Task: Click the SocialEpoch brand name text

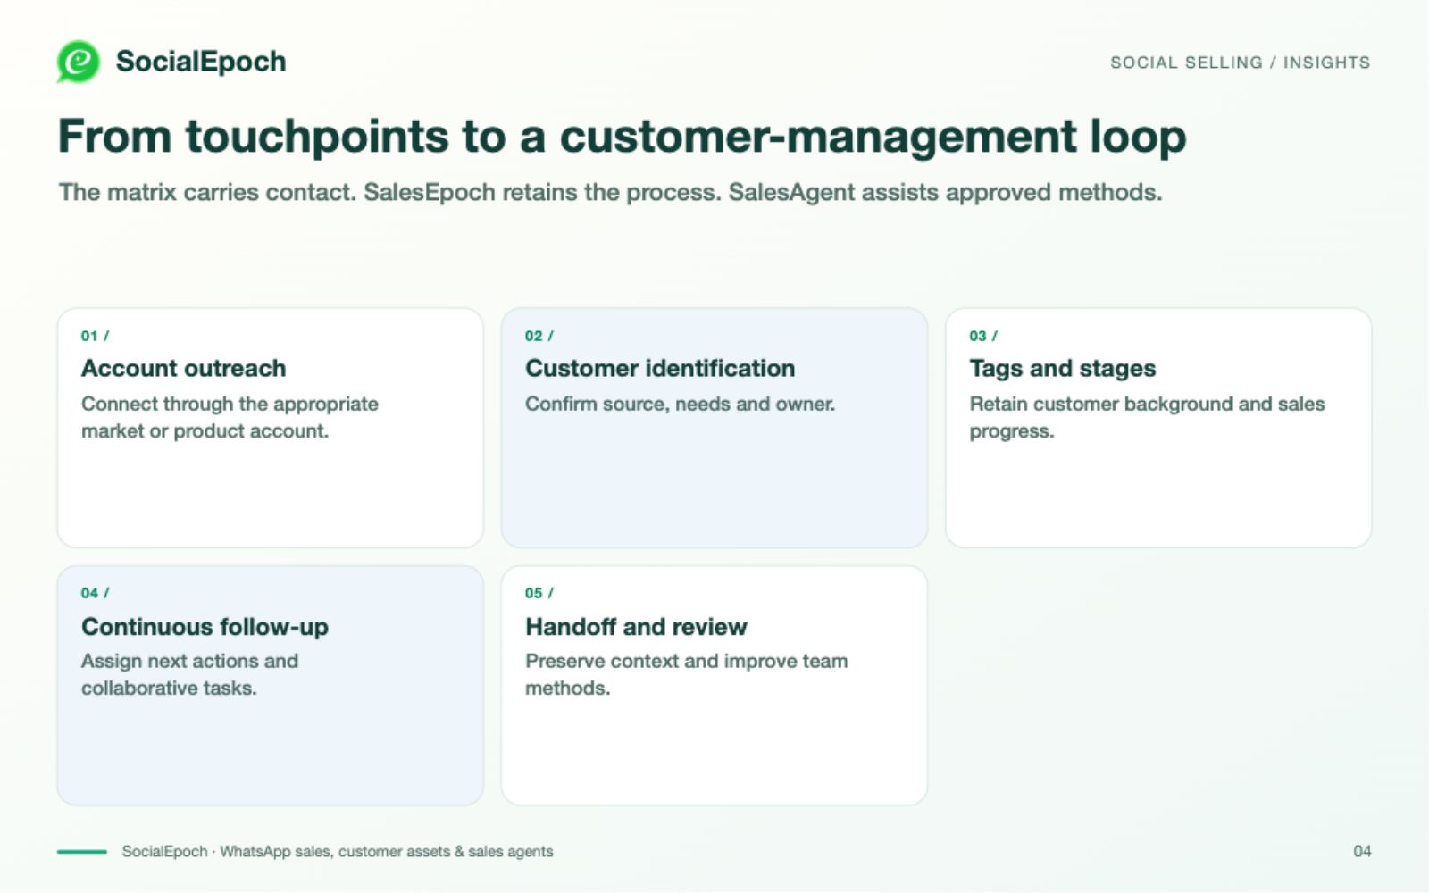Action: 201,62
